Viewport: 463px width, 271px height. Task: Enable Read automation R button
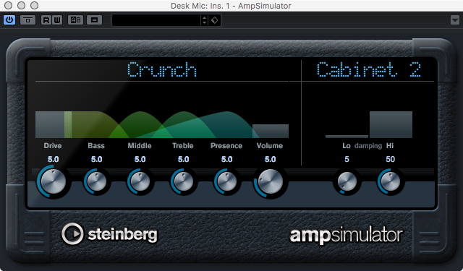point(46,20)
